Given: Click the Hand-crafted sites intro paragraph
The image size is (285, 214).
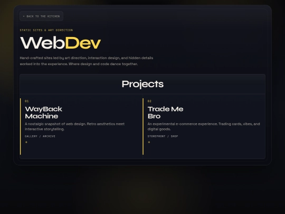Looking at the screenshot, I should coord(87,61).
